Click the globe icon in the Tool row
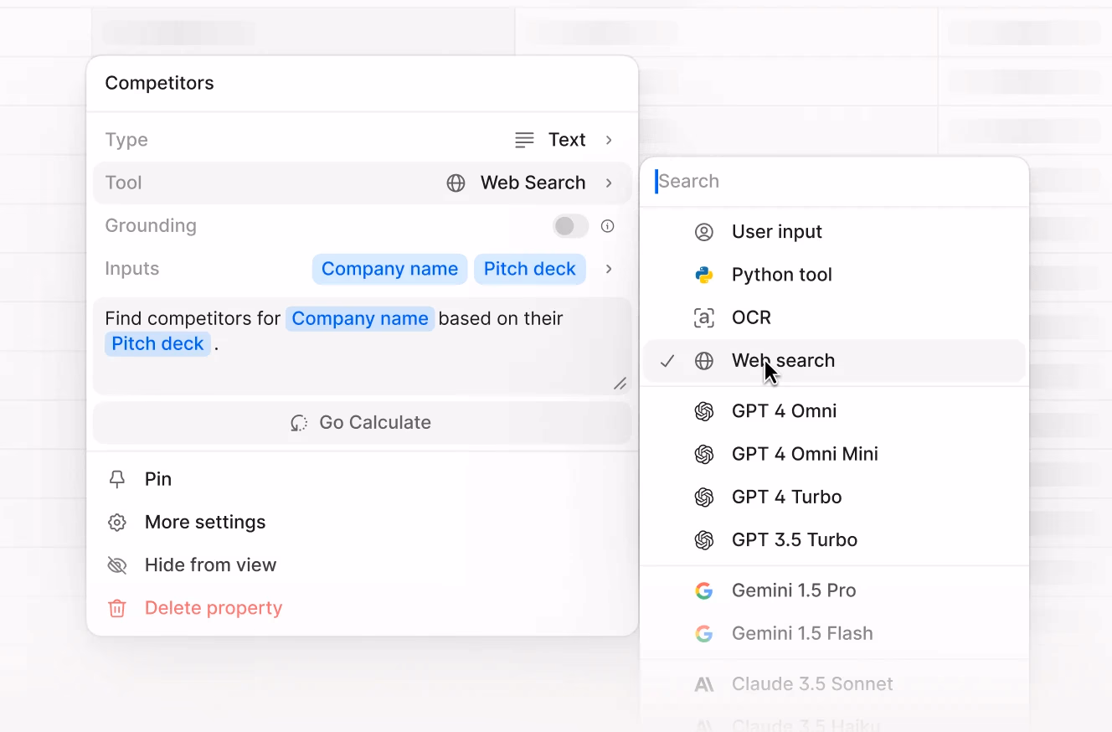 (456, 183)
